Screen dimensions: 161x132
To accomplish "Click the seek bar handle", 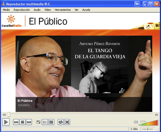I will click(9, 115).
